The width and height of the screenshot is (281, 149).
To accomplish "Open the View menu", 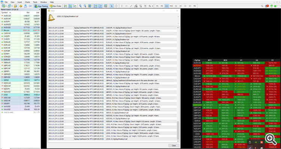I will point(12,2).
